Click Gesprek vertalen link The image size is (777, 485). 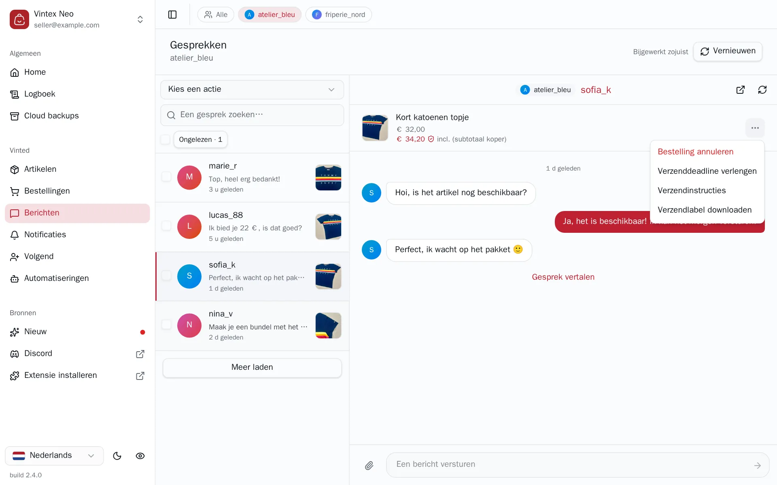point(563,277)
